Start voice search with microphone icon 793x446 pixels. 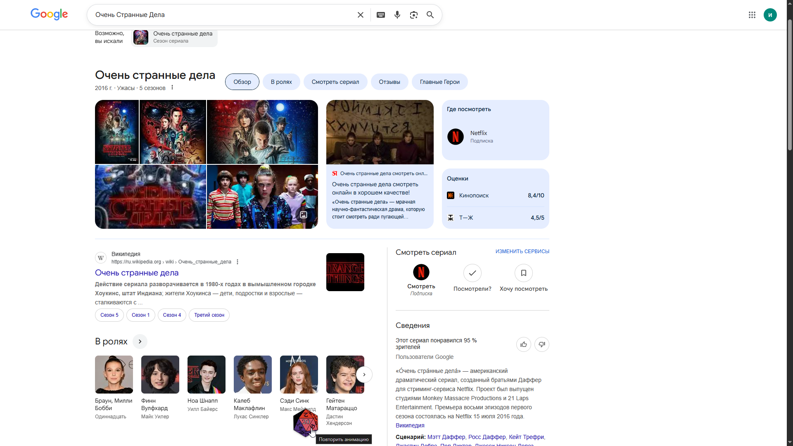point(397,15)
